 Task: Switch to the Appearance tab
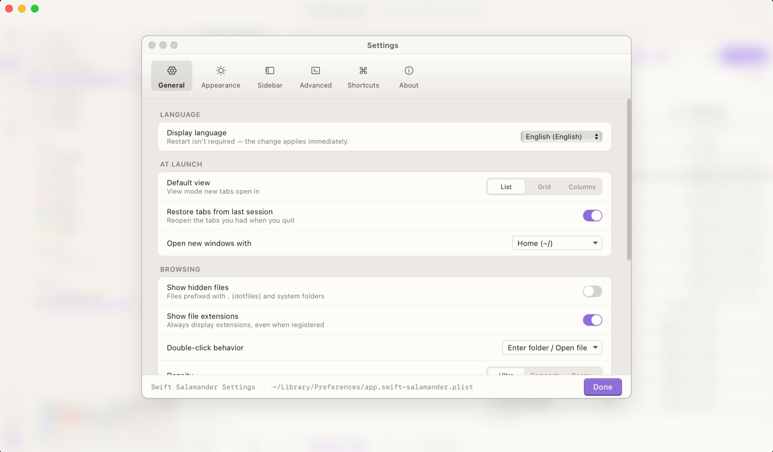pyautogui.click(x=220, y=76)
